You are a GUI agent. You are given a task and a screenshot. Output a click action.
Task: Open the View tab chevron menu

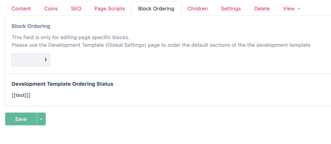coord(299,9)
